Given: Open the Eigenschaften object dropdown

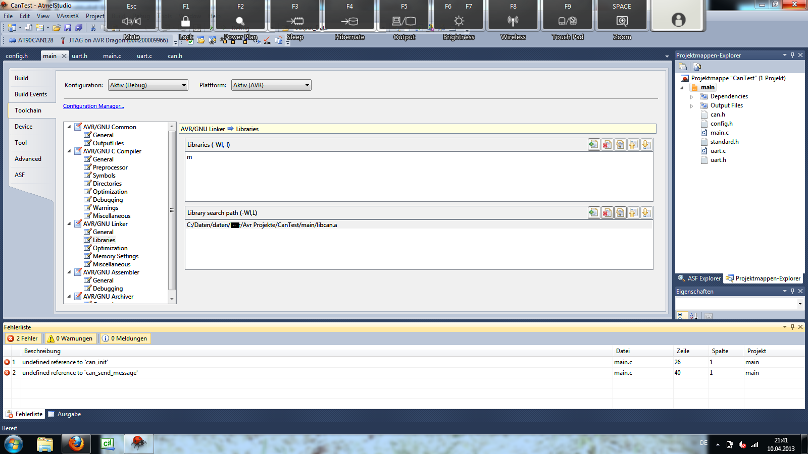Looking at the screenshot, I should click(x=800, y=304).
